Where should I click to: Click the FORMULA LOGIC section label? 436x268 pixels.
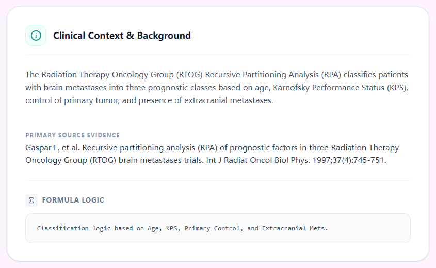pos(73,200)
